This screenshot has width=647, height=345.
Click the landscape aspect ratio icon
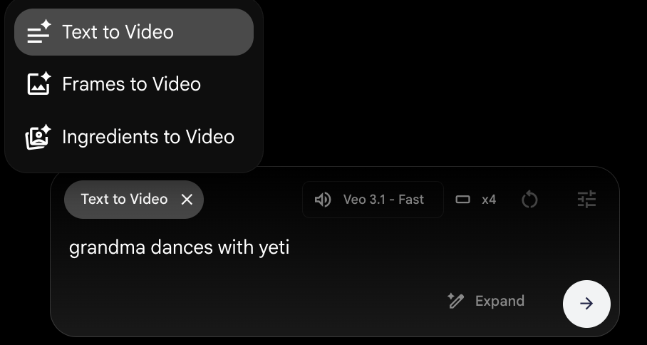click(x=463, y=200)
